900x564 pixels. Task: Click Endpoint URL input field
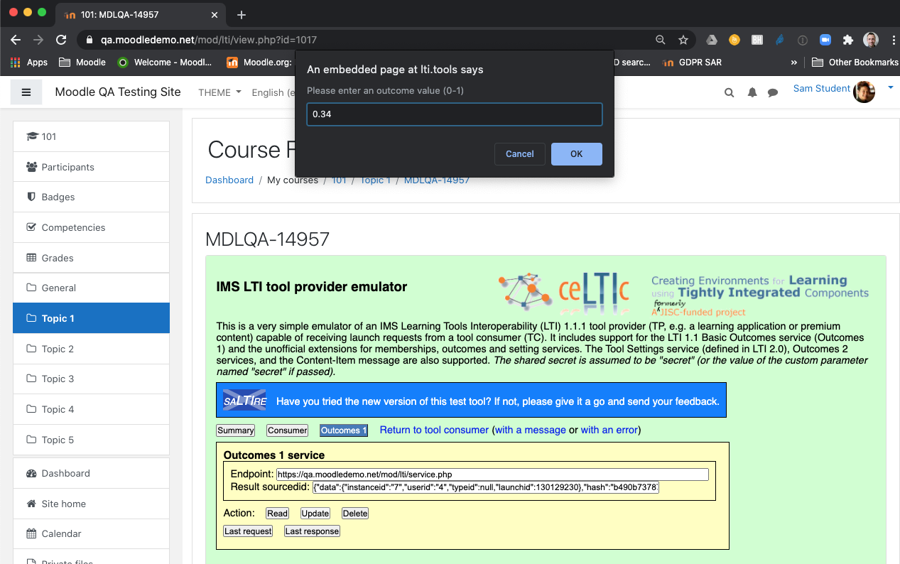(492, 474)
